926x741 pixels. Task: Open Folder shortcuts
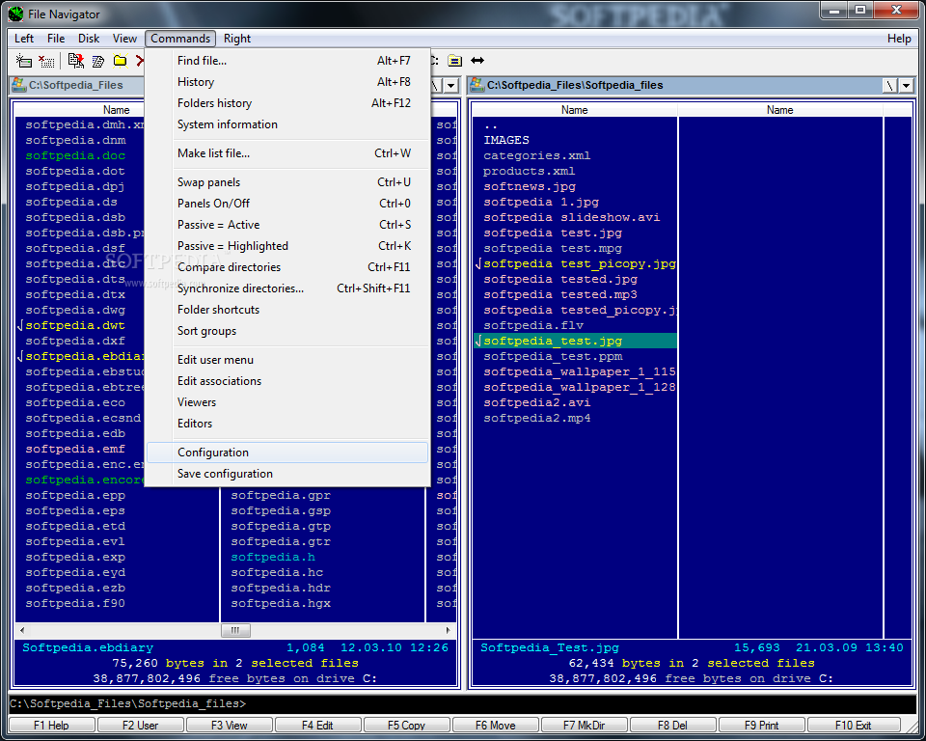(287, 310)
